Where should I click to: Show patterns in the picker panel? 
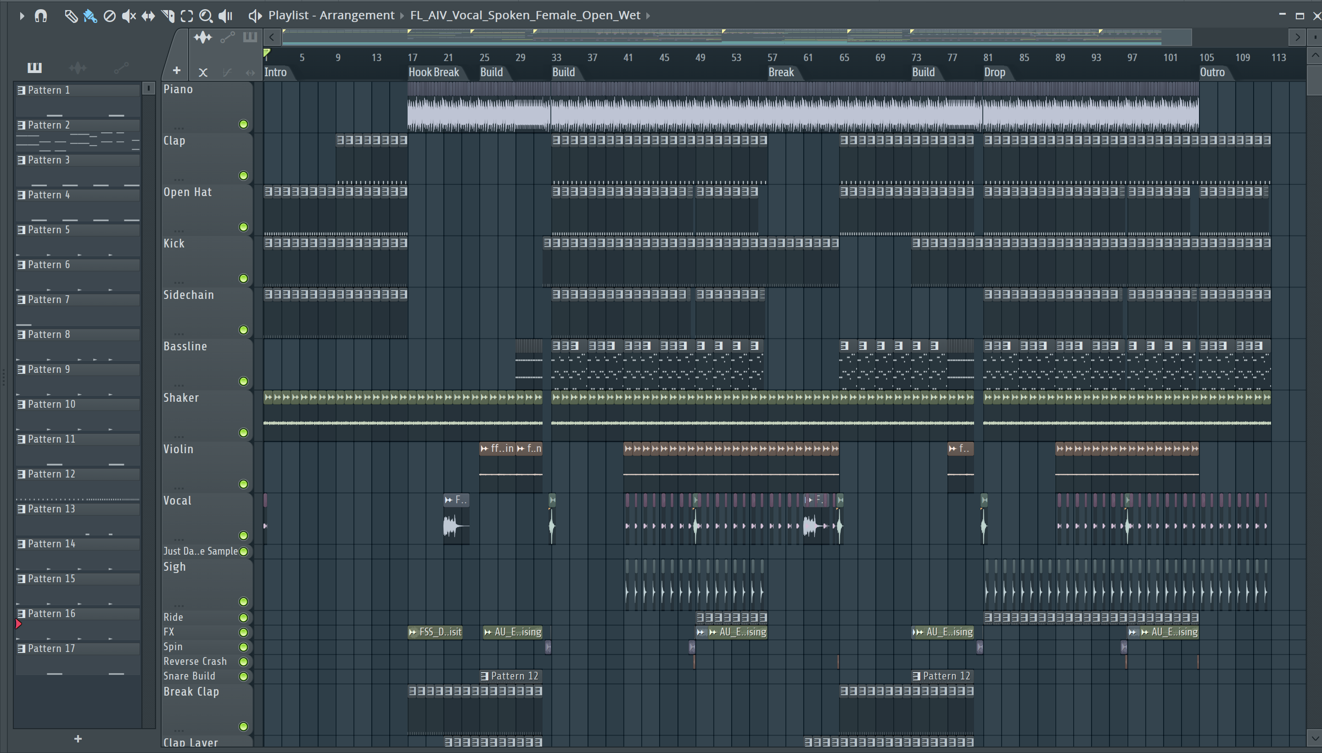(x=34, y=67)
